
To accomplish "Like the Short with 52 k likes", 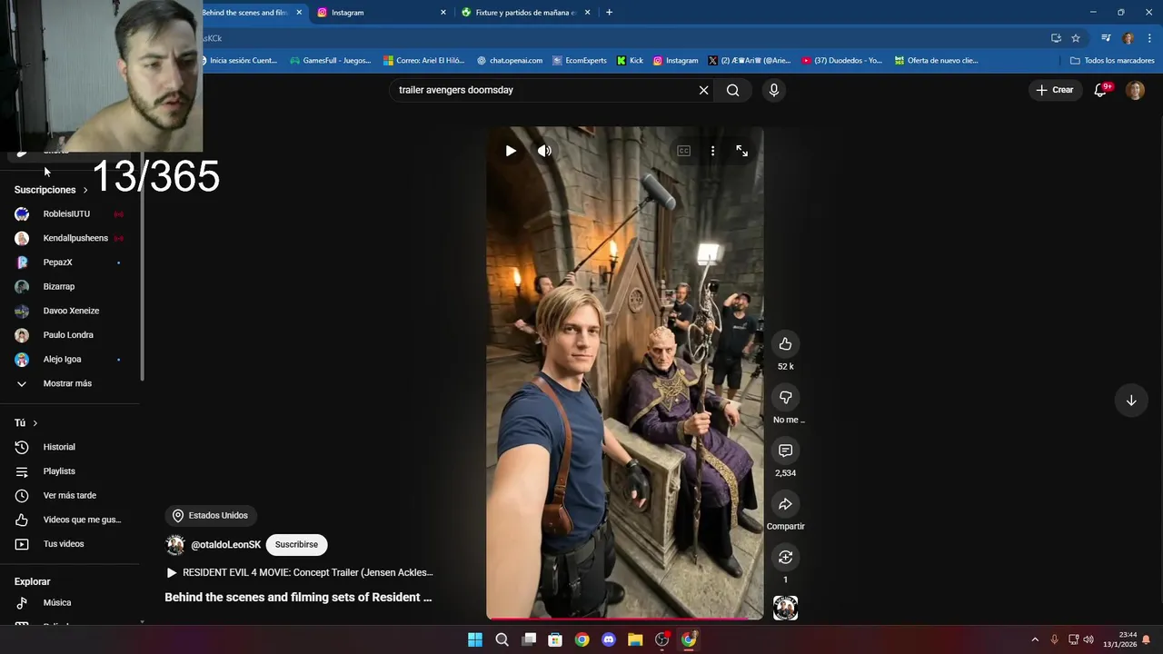I will 785,343.
